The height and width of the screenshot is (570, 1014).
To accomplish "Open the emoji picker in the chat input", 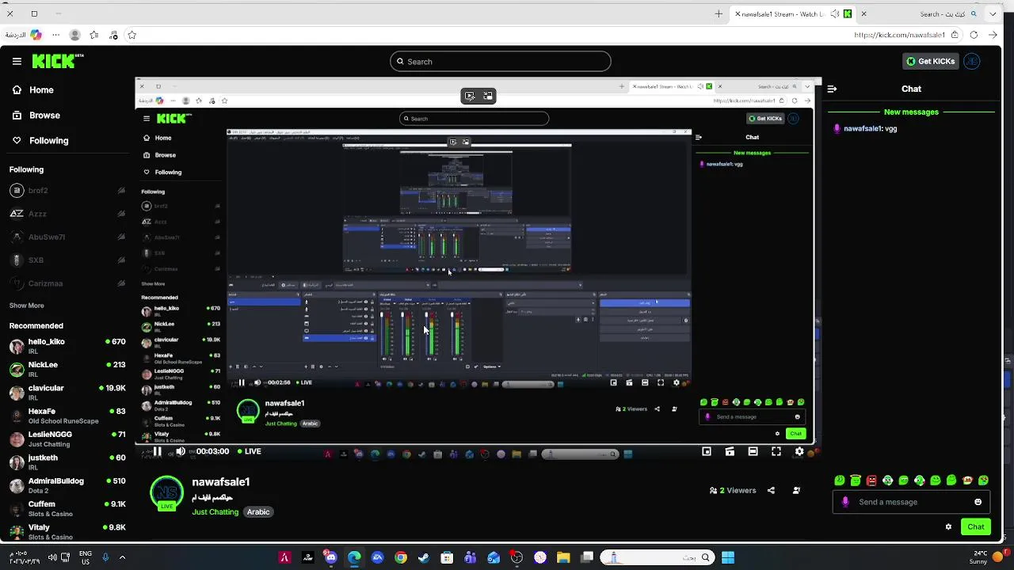I will pyautogui.click(x=978, y=502).
